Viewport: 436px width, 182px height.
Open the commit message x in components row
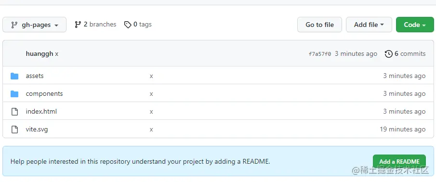[x=151, y=94]
